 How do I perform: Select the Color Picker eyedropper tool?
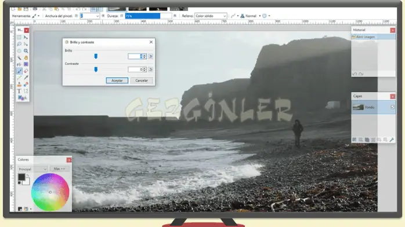tap(26, 78)
